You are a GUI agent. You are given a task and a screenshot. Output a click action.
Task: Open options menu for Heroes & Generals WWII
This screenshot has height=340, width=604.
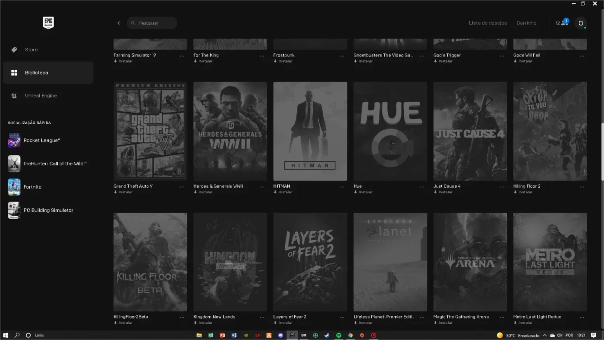[x=262, y=187]
